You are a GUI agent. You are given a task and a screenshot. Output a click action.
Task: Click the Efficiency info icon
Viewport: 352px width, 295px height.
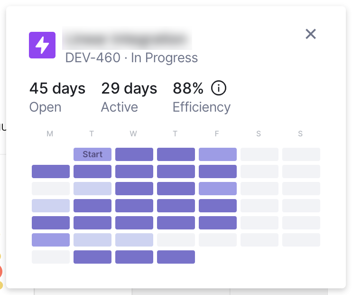pos(219,88)
